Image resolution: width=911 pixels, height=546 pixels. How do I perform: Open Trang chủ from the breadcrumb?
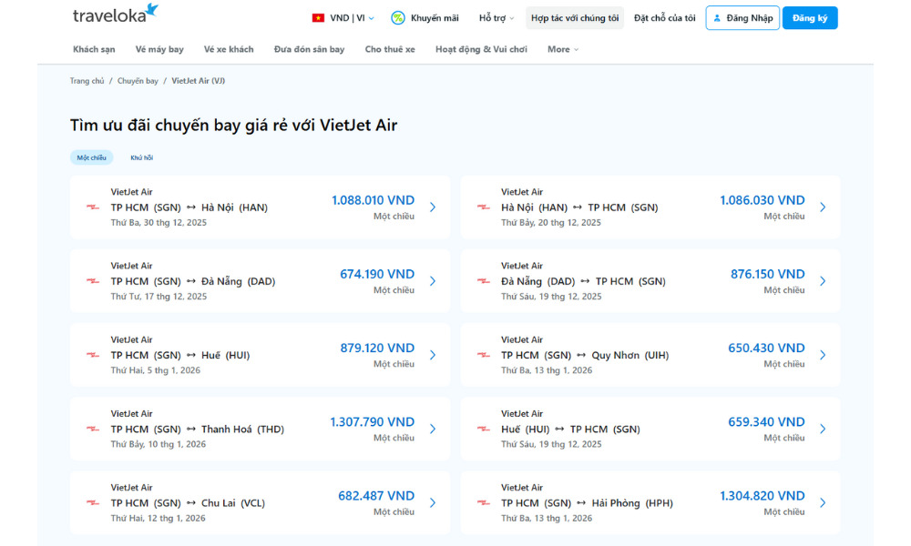pyautogui.click(x=87, y=80)
